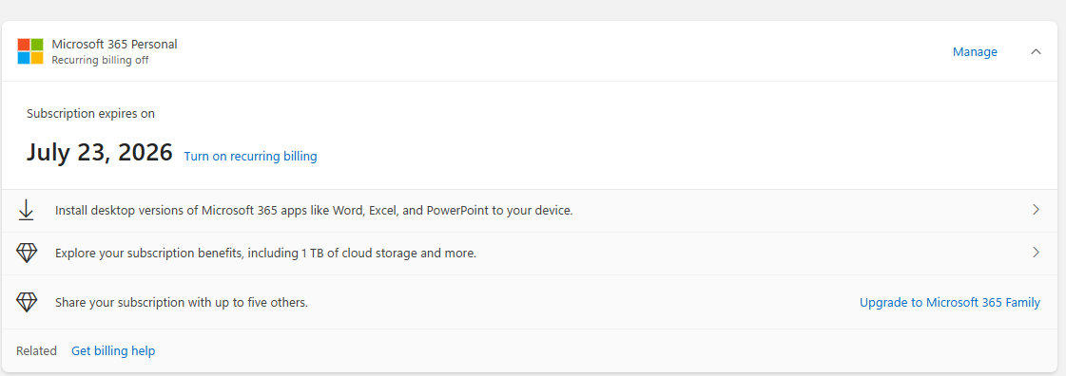The width and height of the screenshot is (1066, 376).
Task: Click the Microsoft four-color logo icon
Action: pos(30,51)
